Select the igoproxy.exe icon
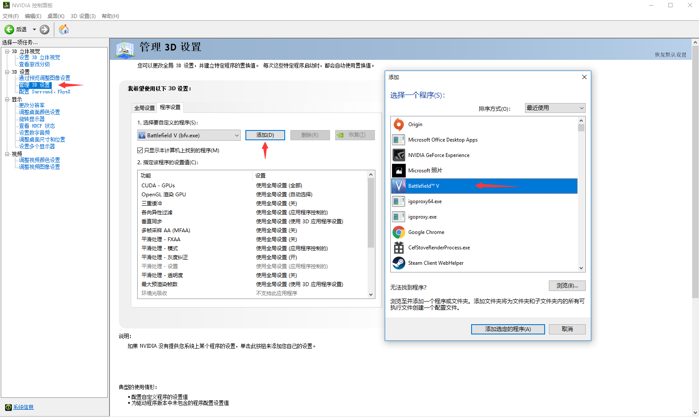The height and width of the screenshot is (417, 699). [399, 217]
